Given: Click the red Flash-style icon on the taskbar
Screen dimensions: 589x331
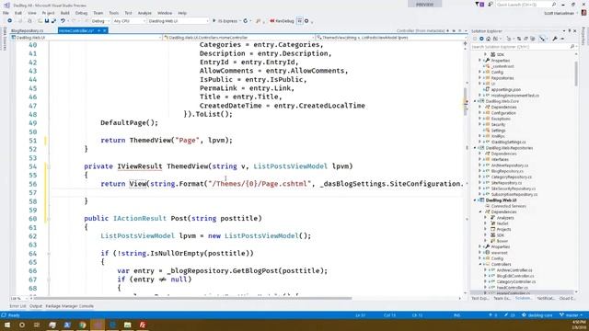Looking at the screenshot, I should pos(143,325).
